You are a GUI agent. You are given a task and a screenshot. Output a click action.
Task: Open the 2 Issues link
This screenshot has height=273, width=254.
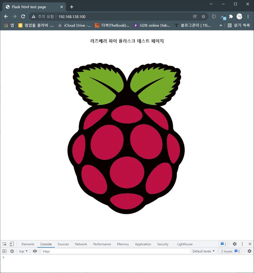pyautogui.click(x=230, y=251)
